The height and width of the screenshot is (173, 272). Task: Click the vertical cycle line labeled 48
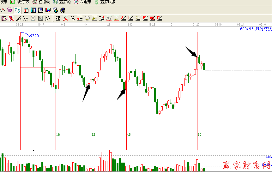126,95
